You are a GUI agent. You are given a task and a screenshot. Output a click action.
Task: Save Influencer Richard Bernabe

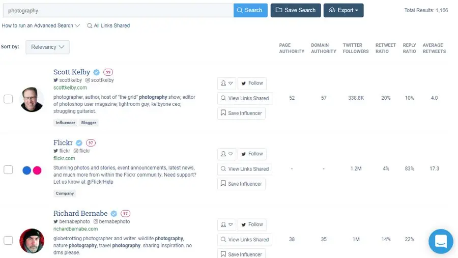(x=241, y=253)
